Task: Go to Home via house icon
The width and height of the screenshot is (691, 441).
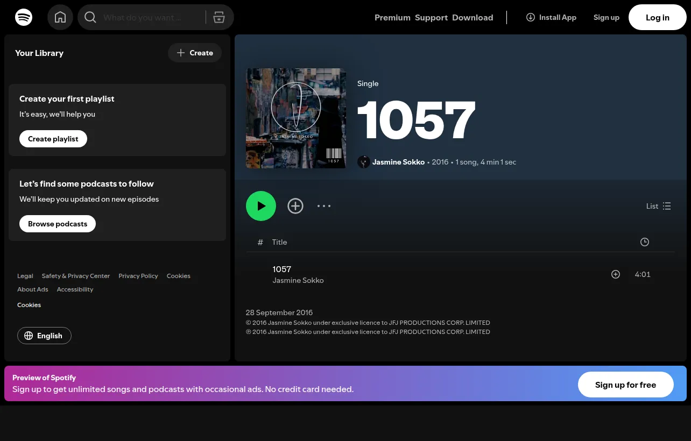Action: 60,17
